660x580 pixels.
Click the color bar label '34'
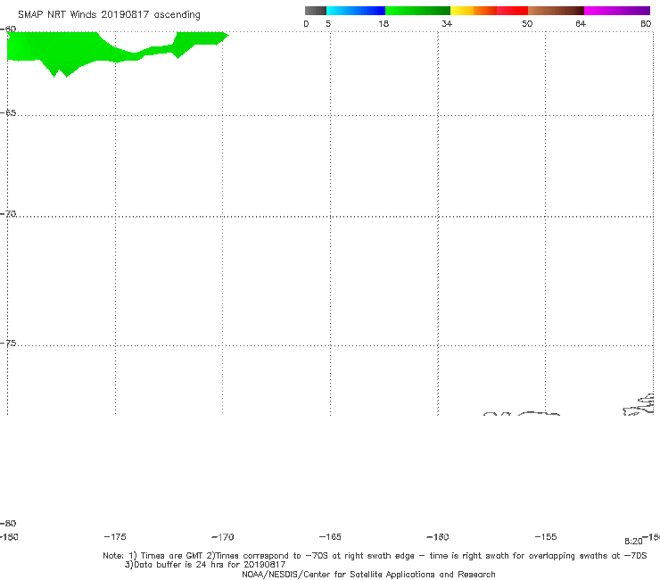click(447, 23)
